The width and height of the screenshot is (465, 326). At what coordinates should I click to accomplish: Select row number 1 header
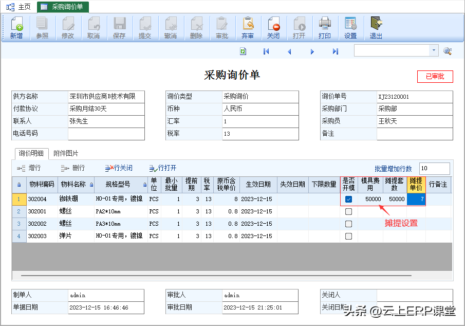pyautogui.click(x=19, y=199)
